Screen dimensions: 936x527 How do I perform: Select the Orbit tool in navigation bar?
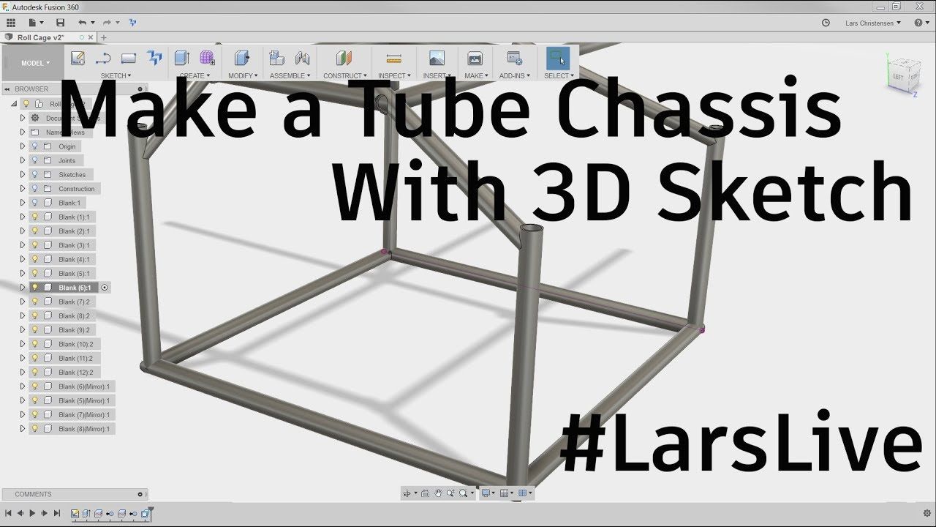tap(408, 493)
